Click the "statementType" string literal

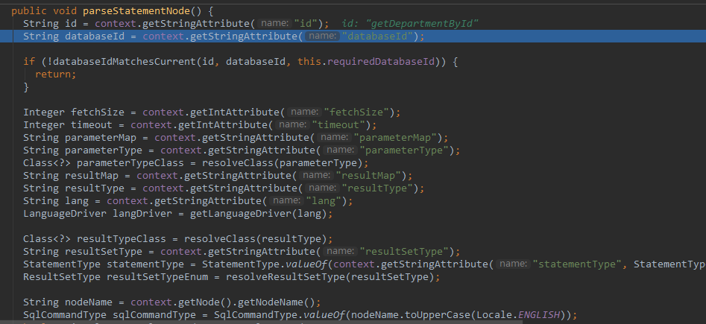pos(577,264)
